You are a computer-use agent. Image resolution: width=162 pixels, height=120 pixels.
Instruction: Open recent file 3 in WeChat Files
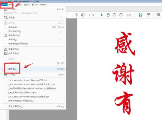[33, 88]
